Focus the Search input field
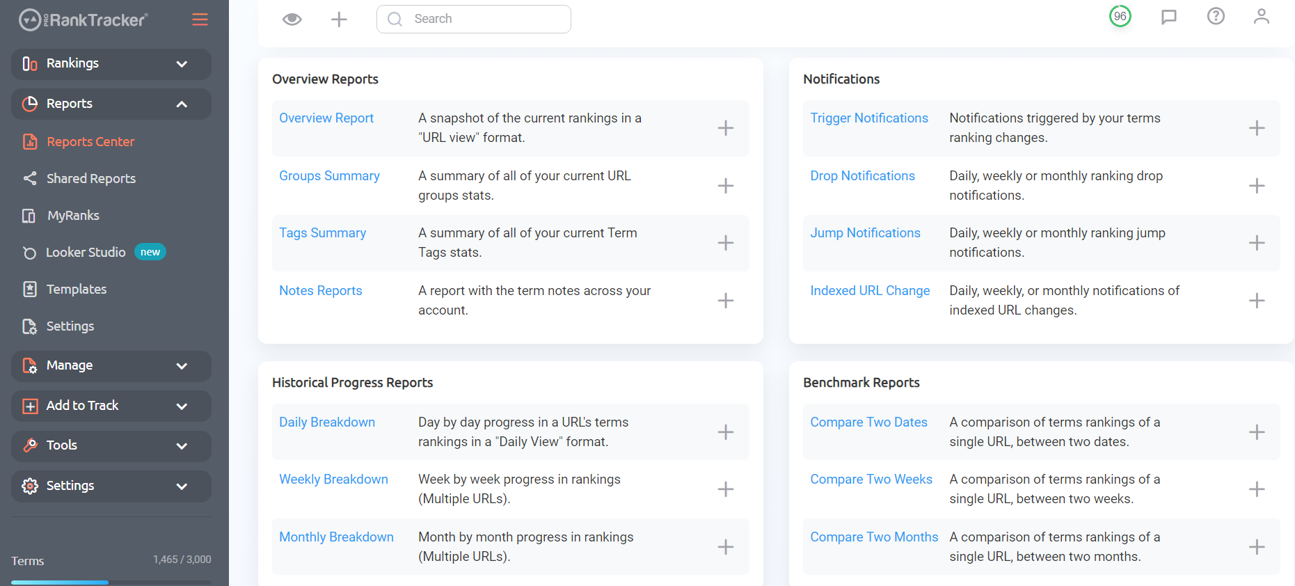Image resolution: width=1295 pixels, height=586 pixels. click(x=474, y=19)
